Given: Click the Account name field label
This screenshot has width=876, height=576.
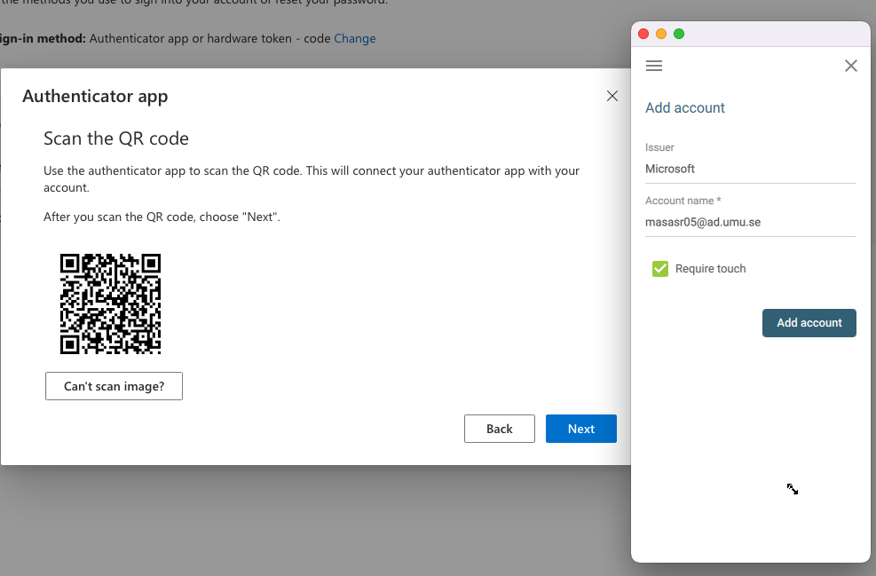Looking at the screenshot, I should (683, 201).
